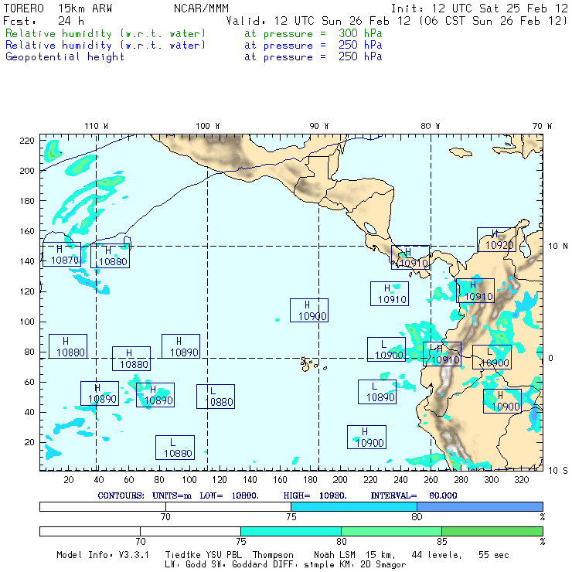
Task: Click the '110 W' longitude label
Action: 97,126
